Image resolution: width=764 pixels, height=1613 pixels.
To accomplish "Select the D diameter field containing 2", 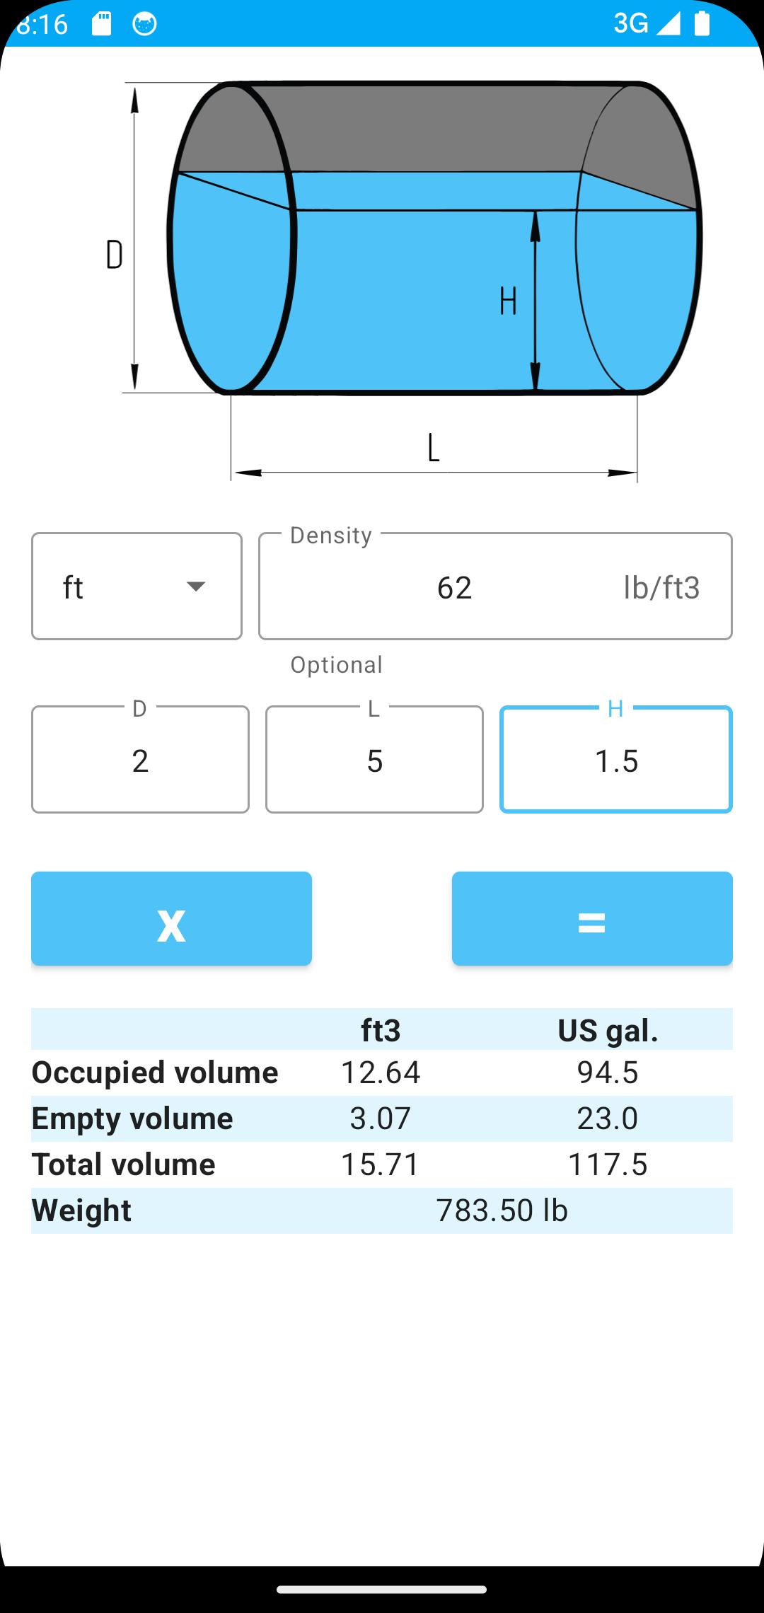I will 139,758.
